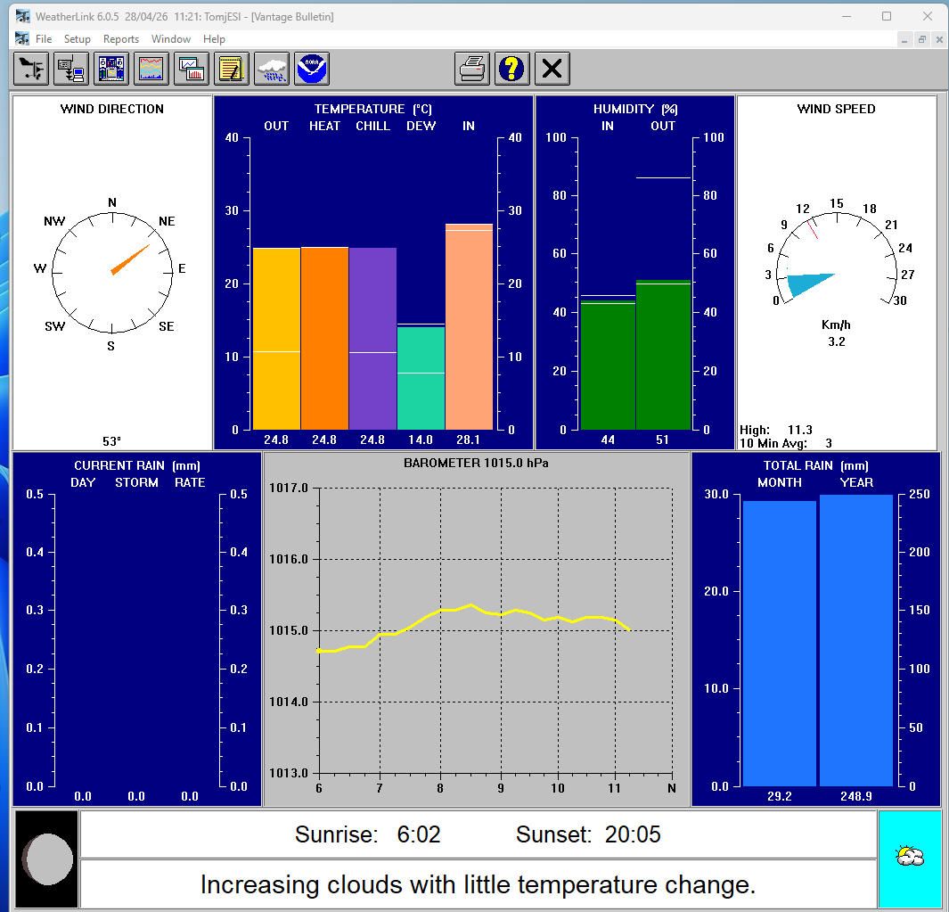Open the NOAA reports icon
The width and height of the screenshot is (949, 912).
312,69
